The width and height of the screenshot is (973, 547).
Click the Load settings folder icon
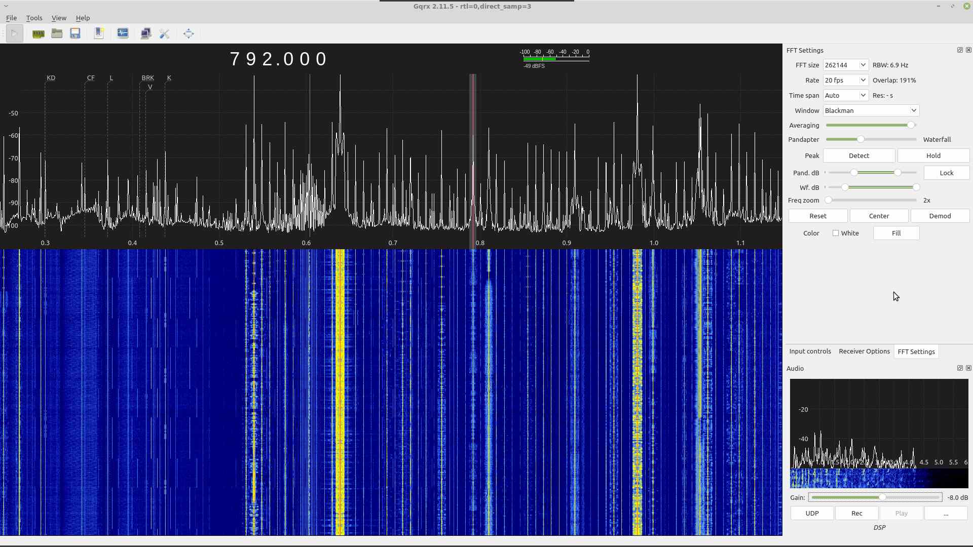click(x=57, y=34)
